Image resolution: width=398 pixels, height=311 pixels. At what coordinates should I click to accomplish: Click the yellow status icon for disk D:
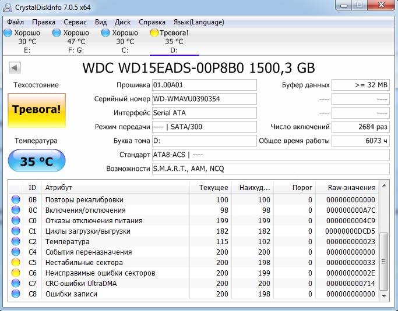154,33
